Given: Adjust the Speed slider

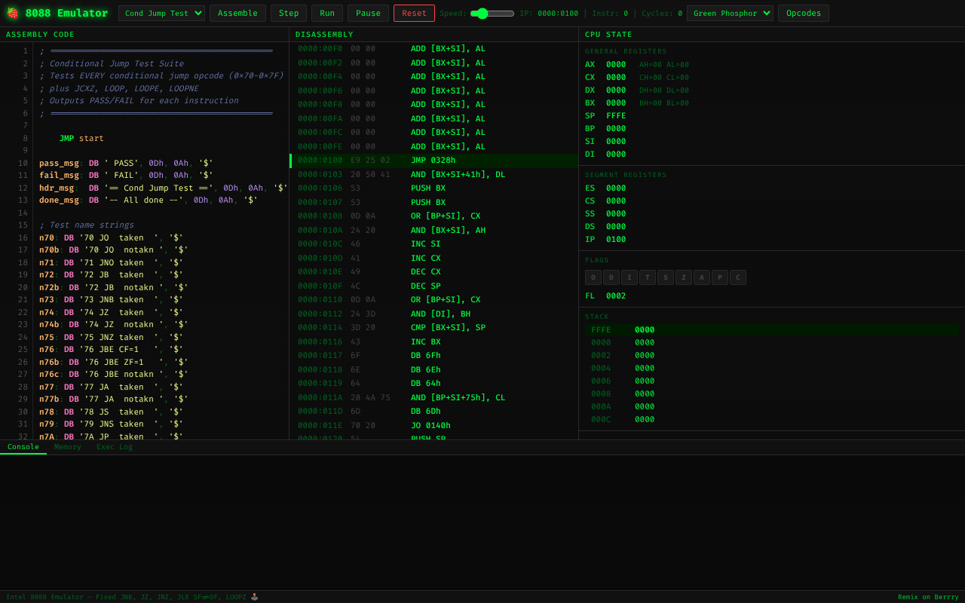Looking at the screenshot, I should coord(492,14).
